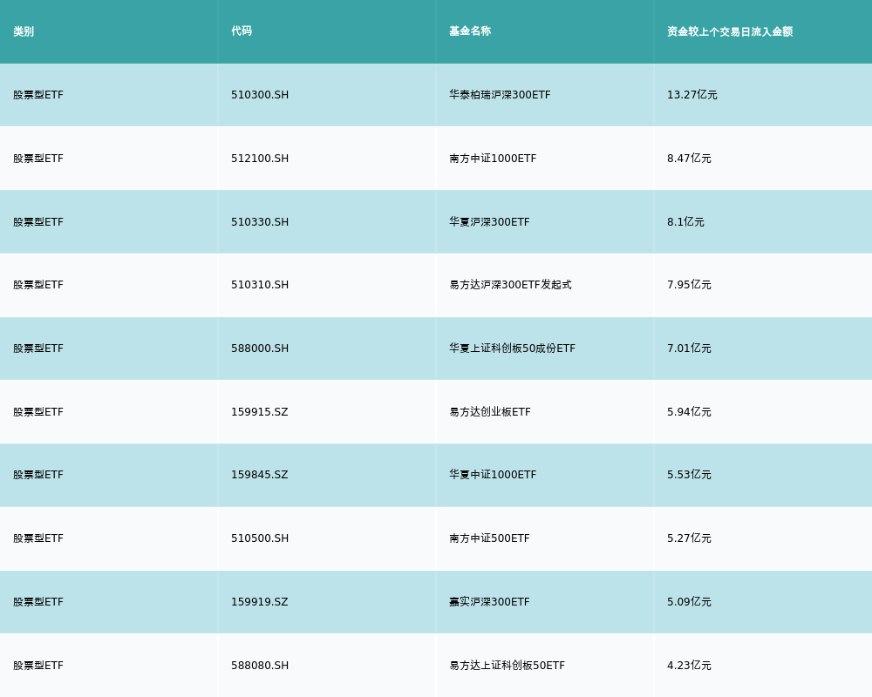Select inflow value 5.94亿元
The height and width of the screenshot is (697, 872).
(689, 412)
